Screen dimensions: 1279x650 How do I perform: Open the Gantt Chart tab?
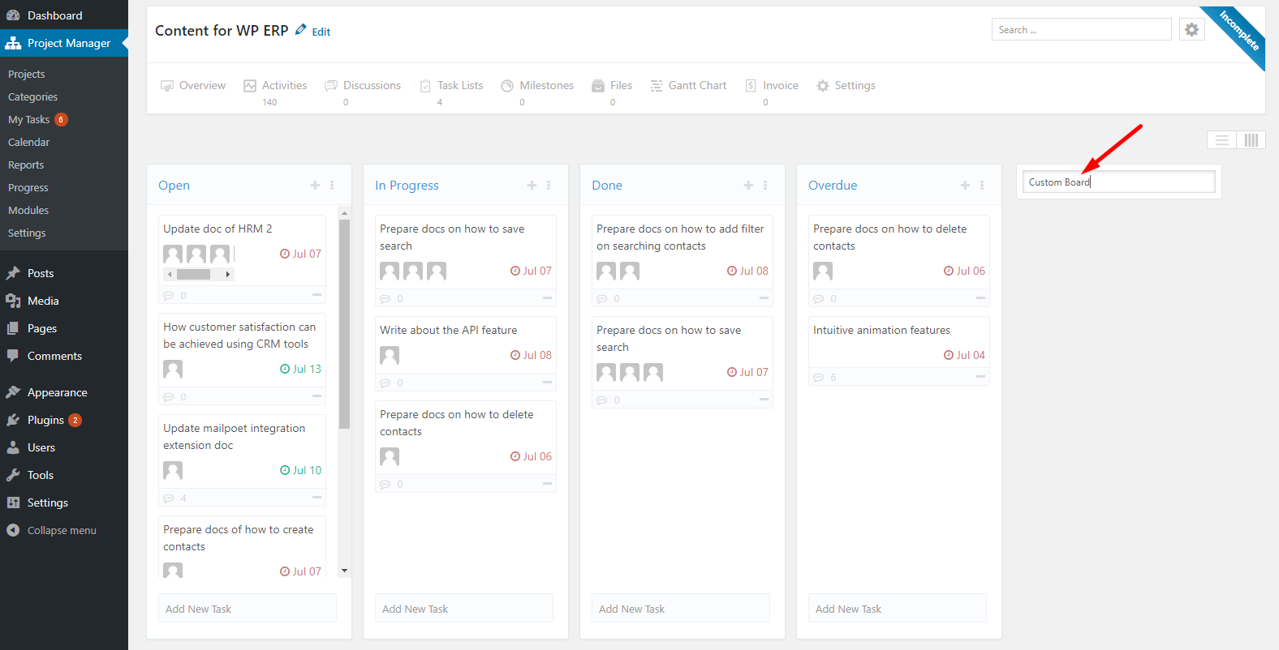(688, 85)
